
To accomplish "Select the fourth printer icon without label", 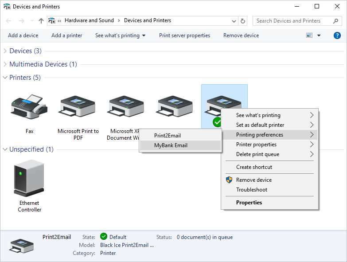I will tap(174, 107).
